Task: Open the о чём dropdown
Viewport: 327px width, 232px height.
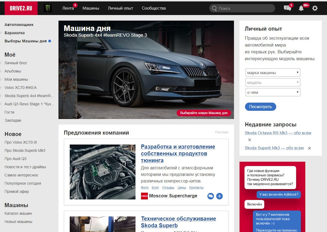Action: (273, 92)
